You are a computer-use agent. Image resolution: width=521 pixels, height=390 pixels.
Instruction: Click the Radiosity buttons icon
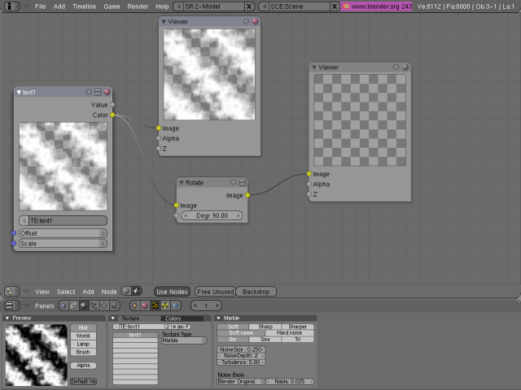coord(164,305)
